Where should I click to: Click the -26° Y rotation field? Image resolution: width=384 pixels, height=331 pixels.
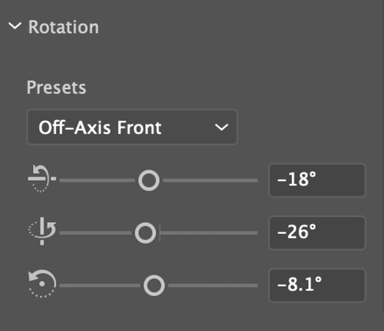[317, 233]
